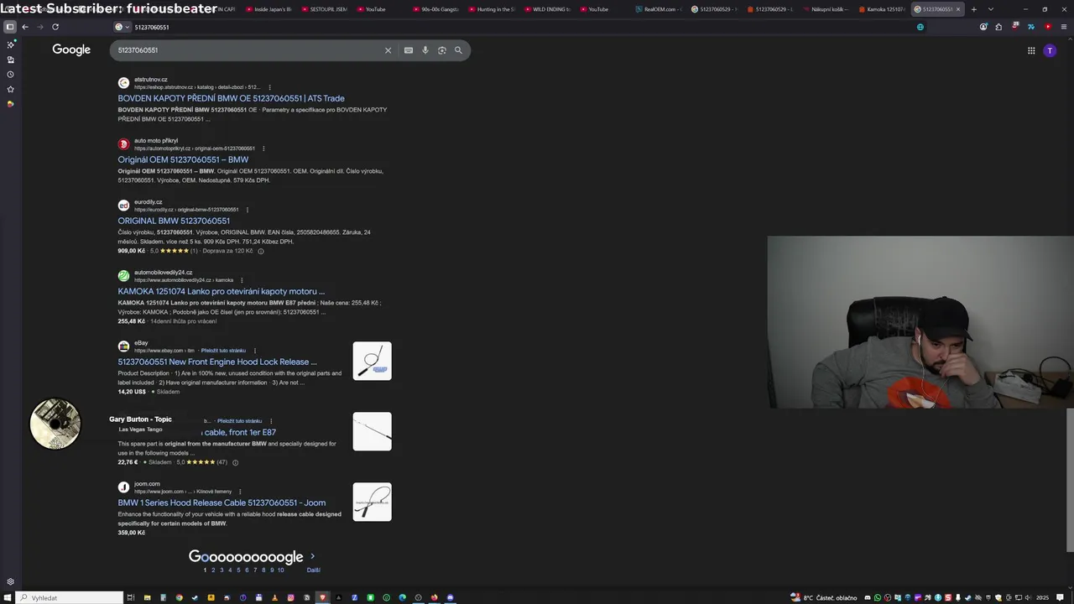Click the Google logo
This screenshot has height=604, width=1074.
[71, 50]
